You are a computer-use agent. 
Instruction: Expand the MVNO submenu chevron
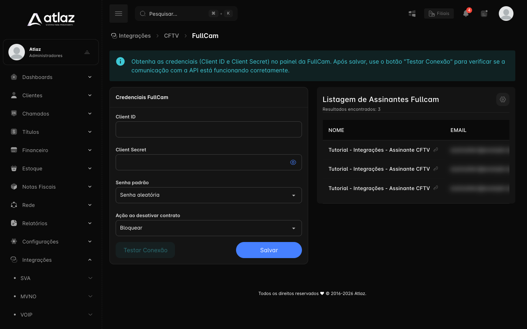[90, 296]
